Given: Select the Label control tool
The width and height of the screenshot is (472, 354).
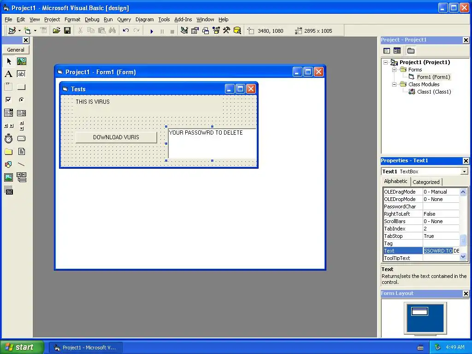Looking at the screenshot, I should click(x=9, y=74).
